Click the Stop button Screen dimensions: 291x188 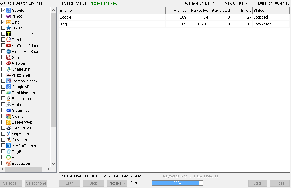93,183
